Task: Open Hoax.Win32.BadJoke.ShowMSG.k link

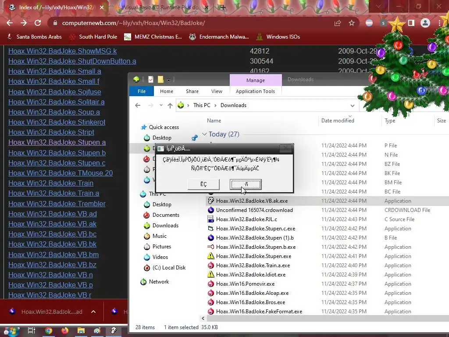Action: [62, 51]
